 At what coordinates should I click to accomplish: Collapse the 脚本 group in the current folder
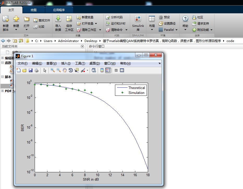3,77
